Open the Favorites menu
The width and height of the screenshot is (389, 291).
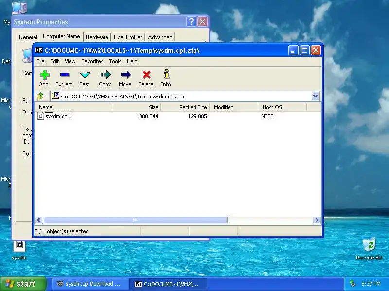(92, 61)
